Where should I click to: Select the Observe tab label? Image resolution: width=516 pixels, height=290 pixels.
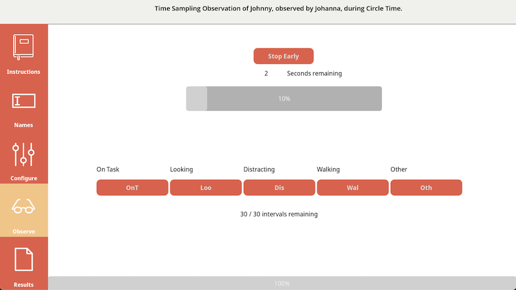(x=24, y=231)
